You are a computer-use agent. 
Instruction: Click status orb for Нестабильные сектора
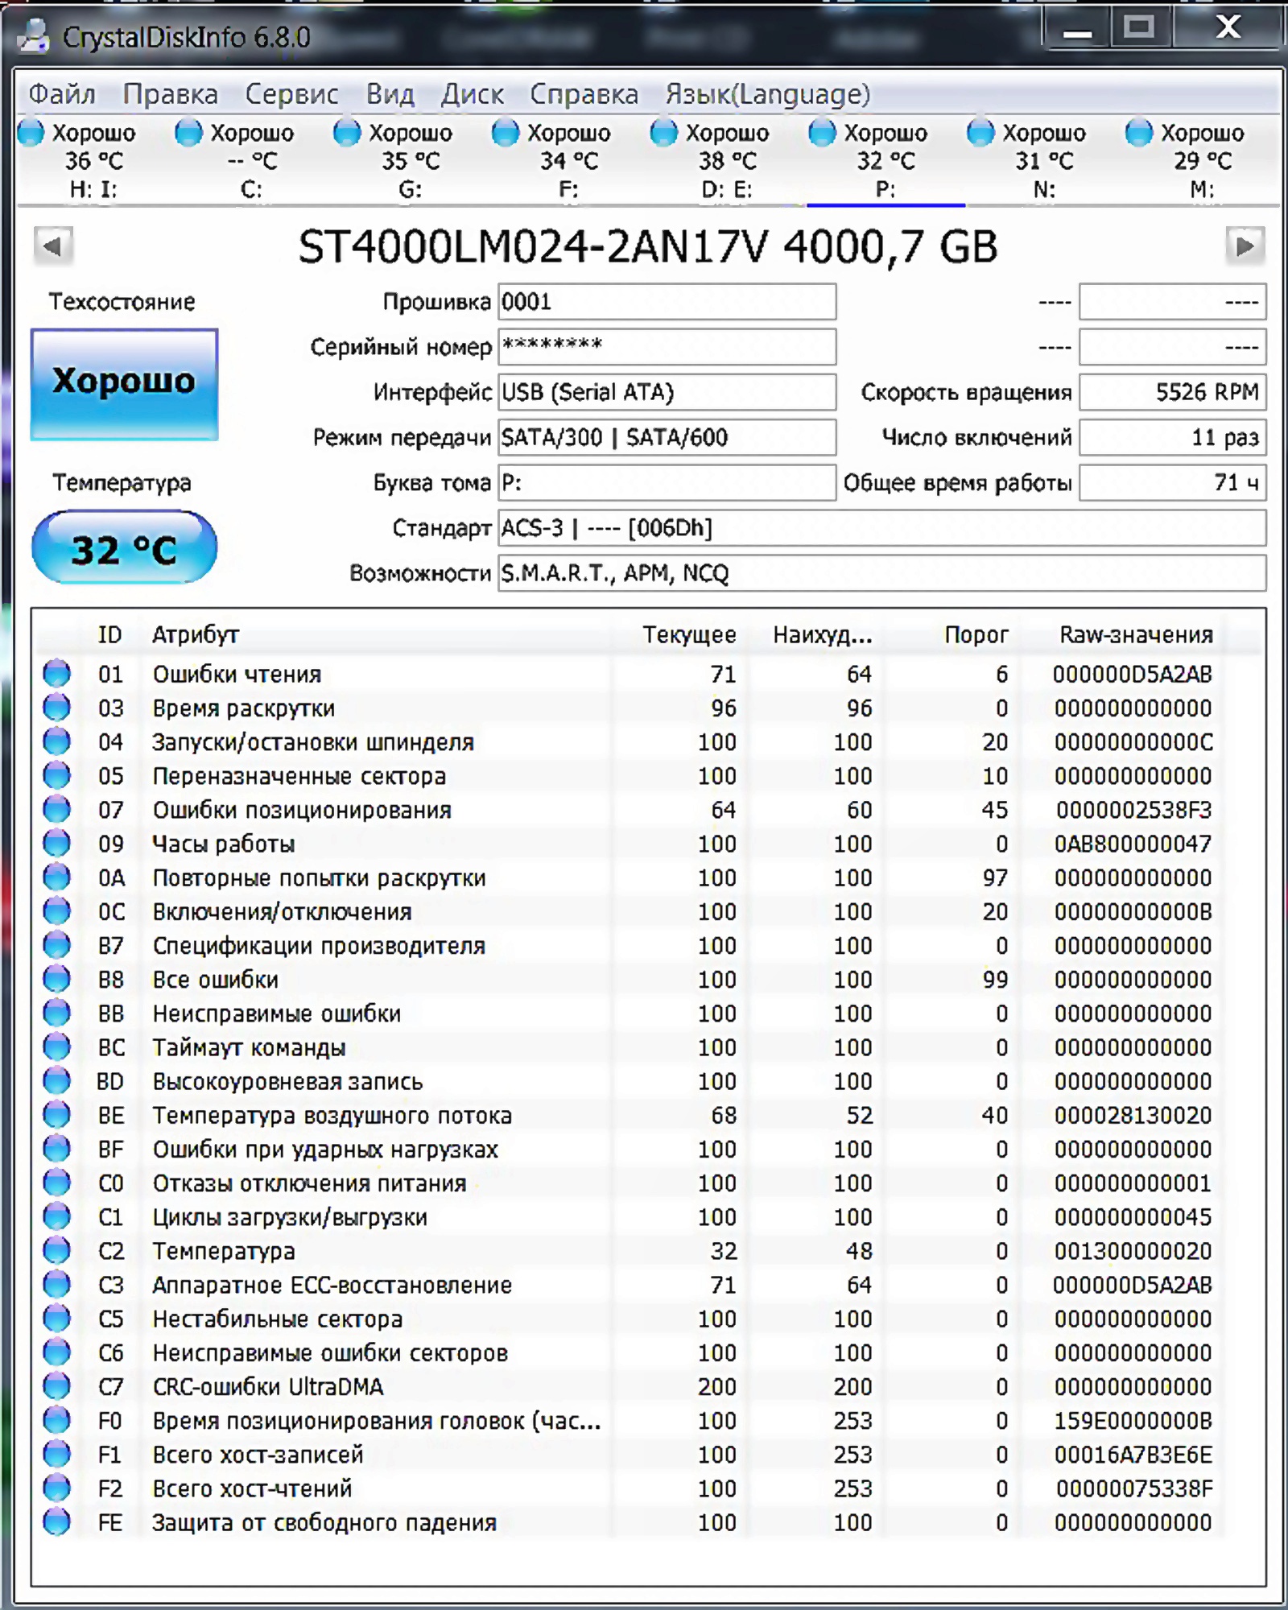coord(56,1318)
